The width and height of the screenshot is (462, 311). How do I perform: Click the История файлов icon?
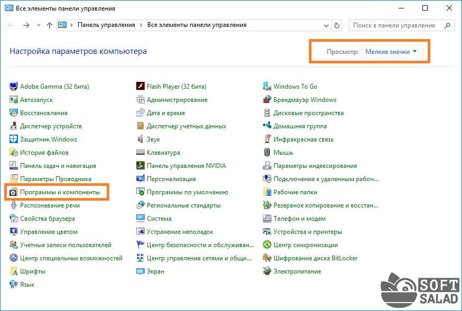tap(14, 153)
